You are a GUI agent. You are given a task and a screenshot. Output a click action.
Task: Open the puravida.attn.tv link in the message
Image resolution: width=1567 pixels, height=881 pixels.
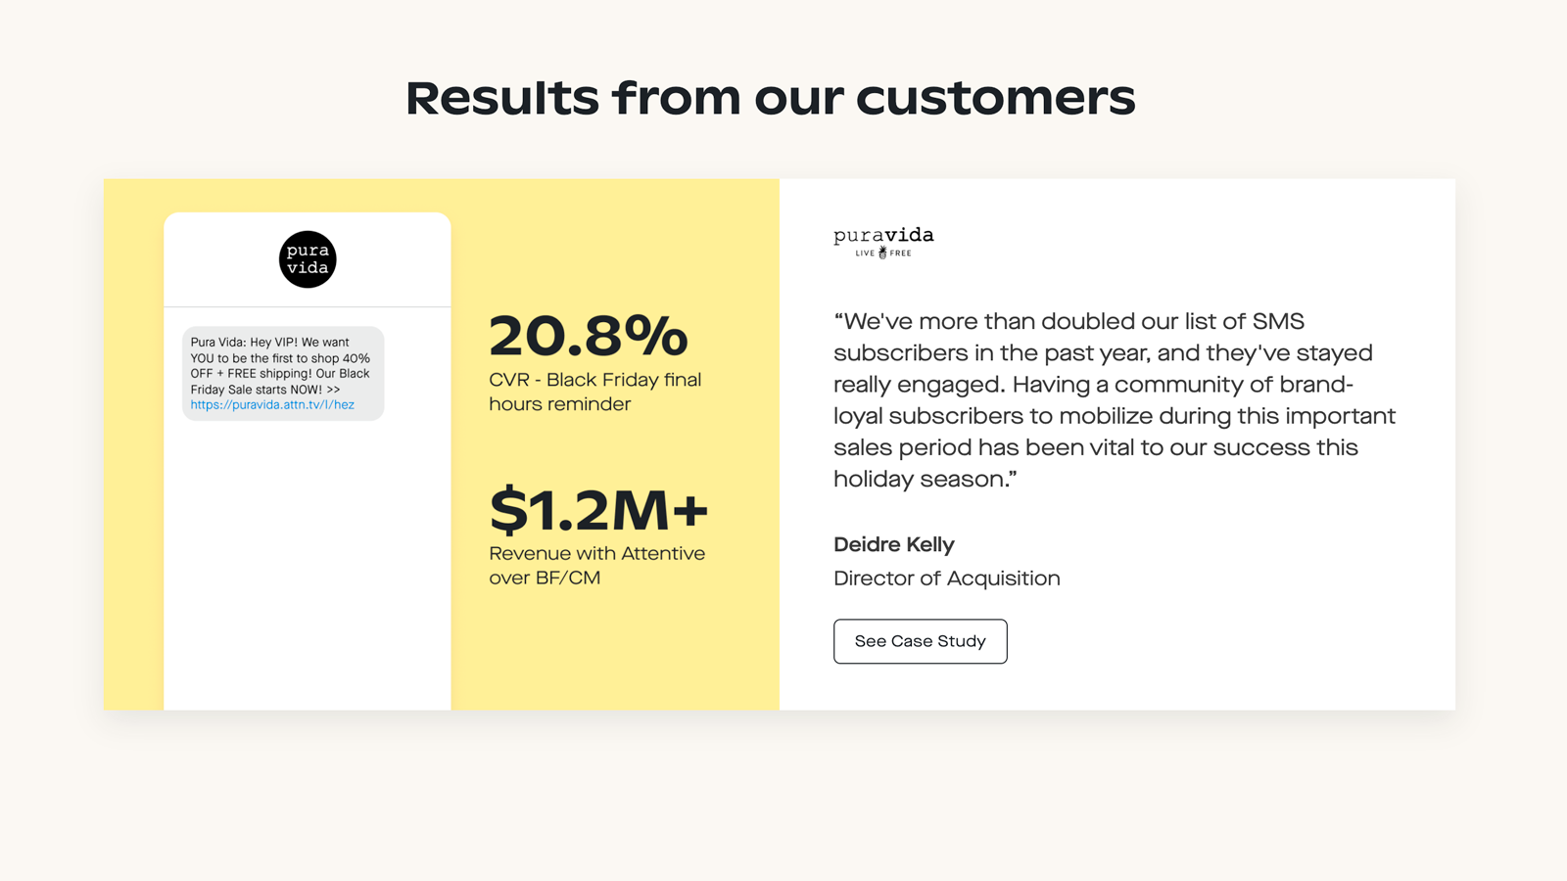(272, 405)
